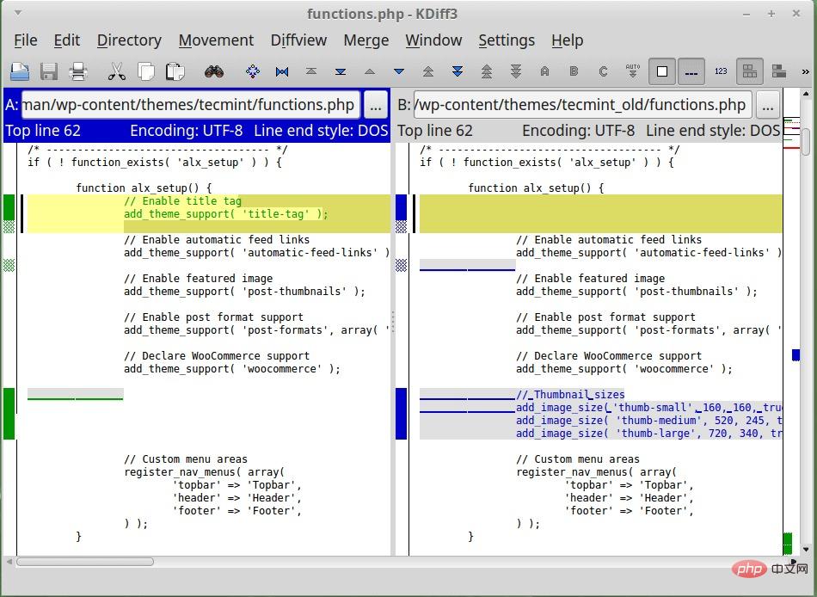Viewport: 817px width, 597px height.
Task: Jump to the current delta with the crosshair icon
Action: point(251,71)
